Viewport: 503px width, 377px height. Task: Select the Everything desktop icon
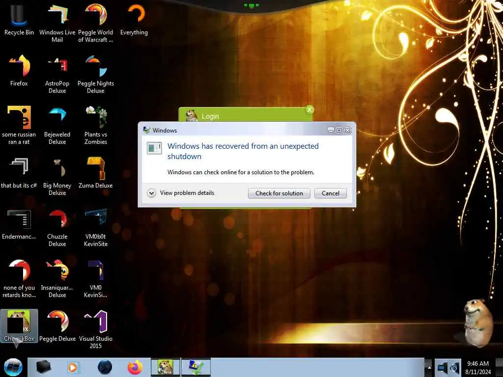coord(134,19)
